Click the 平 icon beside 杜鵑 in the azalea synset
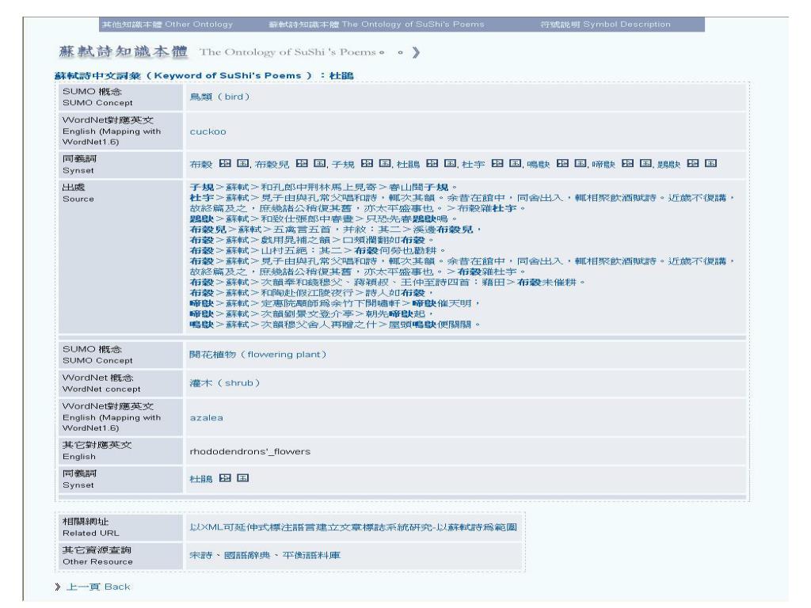The image size is (811, 608). (x=225, y=478)
